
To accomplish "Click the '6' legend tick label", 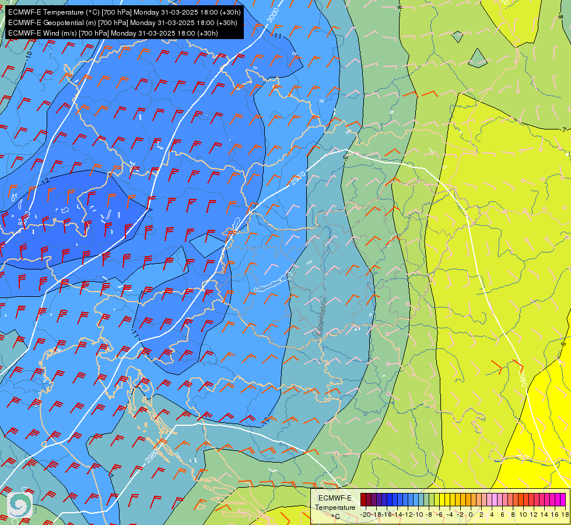I will tap(502, 514).
